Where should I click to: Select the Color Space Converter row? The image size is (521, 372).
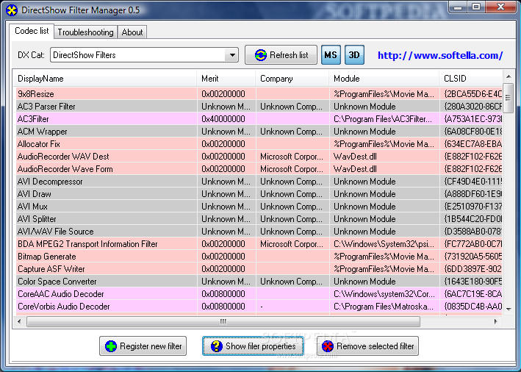click(259, 282)
